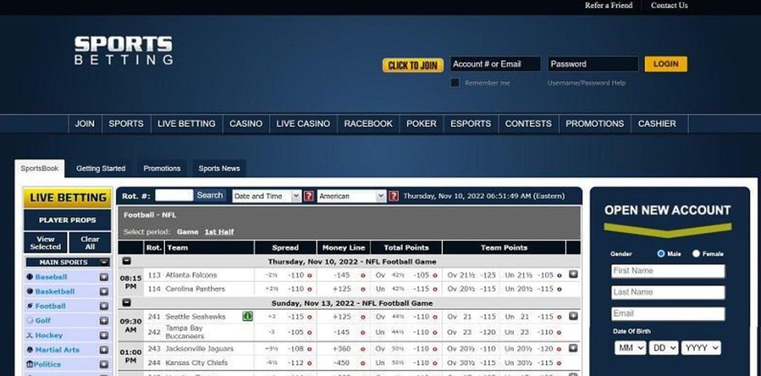The width and height of the screenshot is (761, 376).
Task: Click the LOGIN button
Action: click(666, 64)
